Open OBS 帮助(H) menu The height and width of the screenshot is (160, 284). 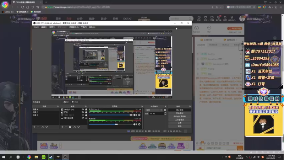92,27
